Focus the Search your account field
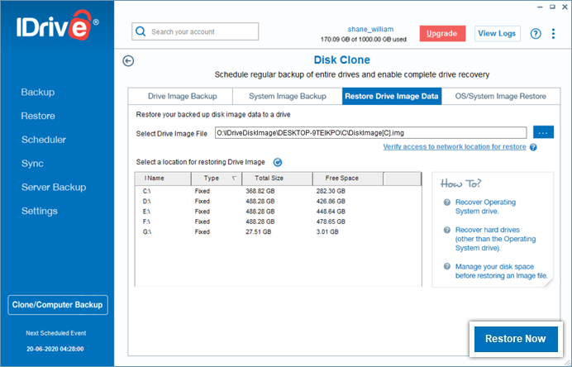 [x=195, y=31]
